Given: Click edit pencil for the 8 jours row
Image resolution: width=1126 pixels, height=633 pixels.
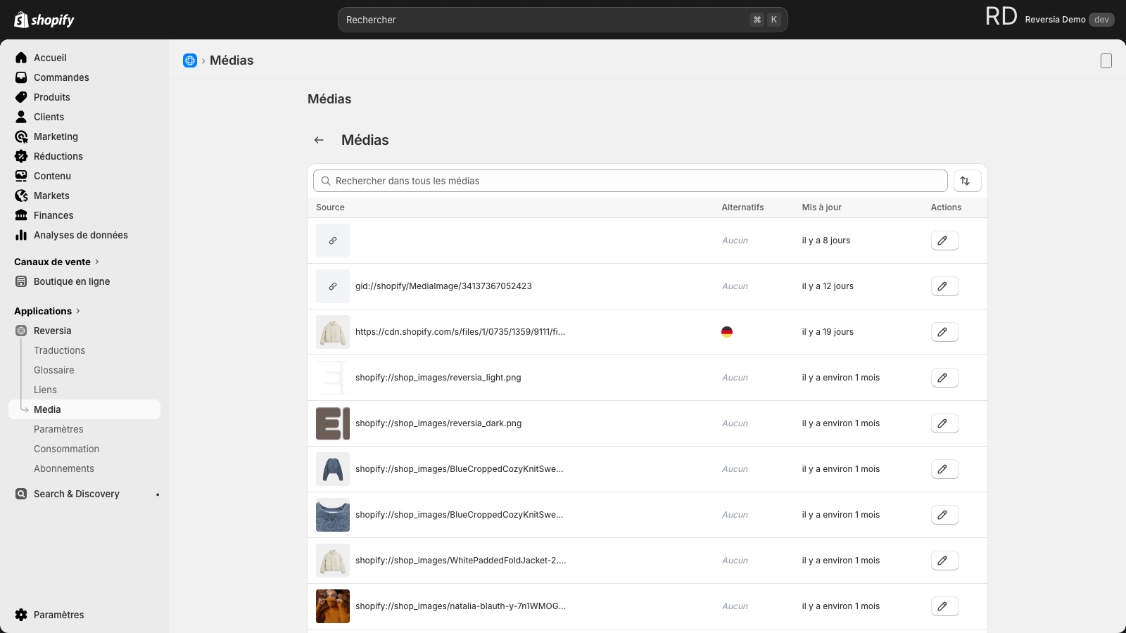Looking at the screenshot, I should pos(944,241).
